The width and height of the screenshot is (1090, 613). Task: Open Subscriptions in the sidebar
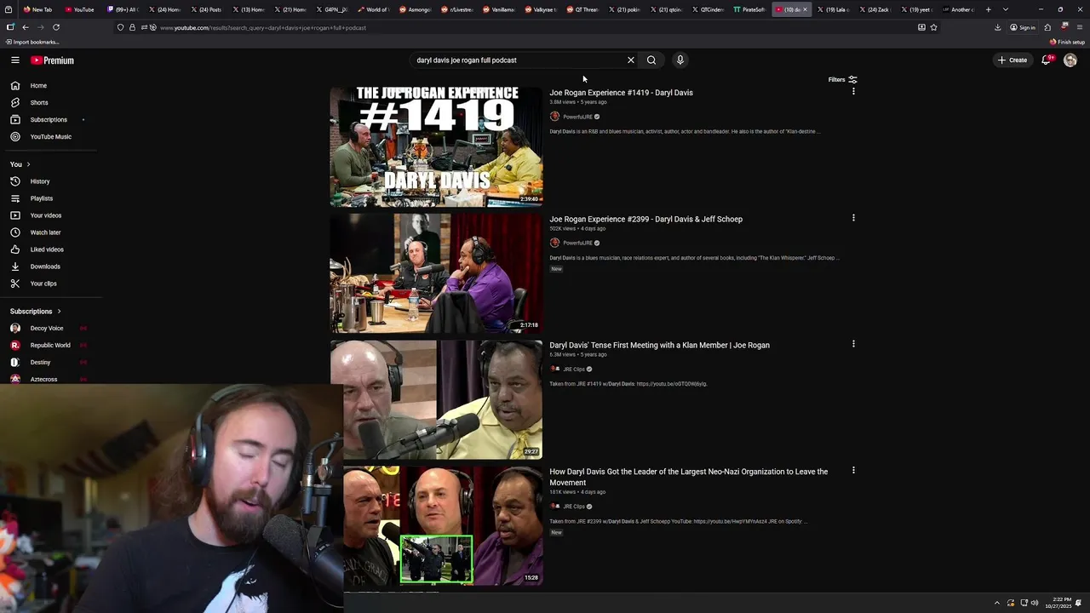coord(49,120)
